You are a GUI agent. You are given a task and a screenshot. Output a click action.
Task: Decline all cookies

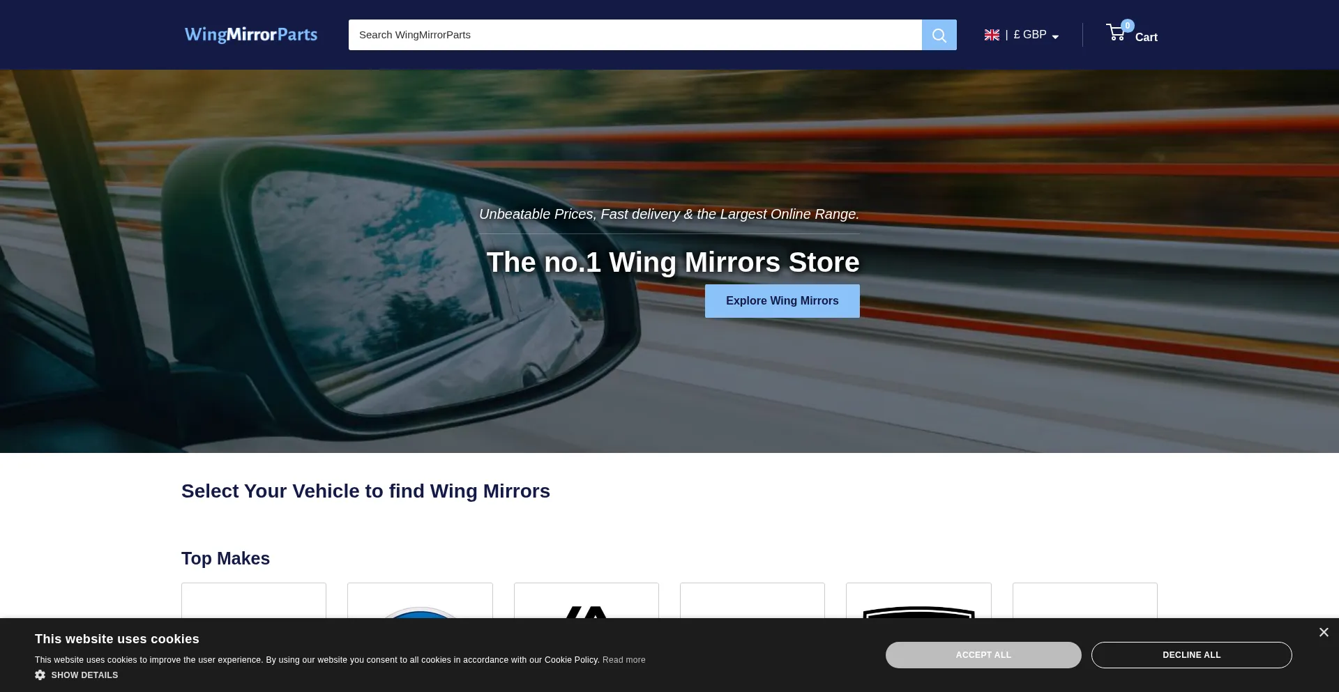tap(1191, 655)
